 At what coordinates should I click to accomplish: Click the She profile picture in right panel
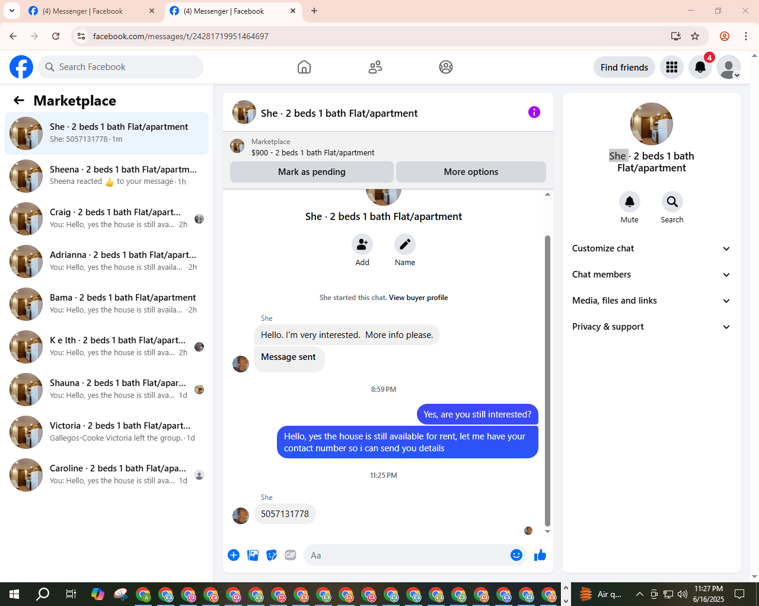click(651, 124)
